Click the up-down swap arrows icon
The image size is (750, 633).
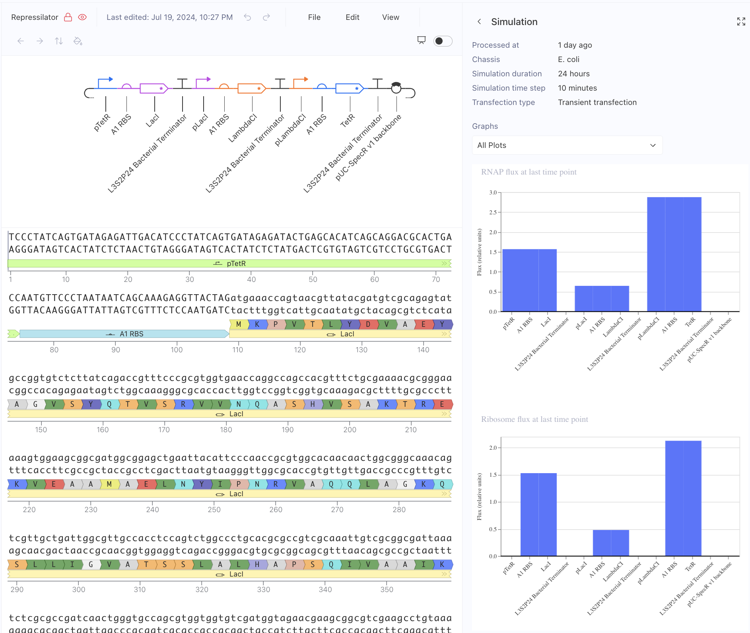59,41
